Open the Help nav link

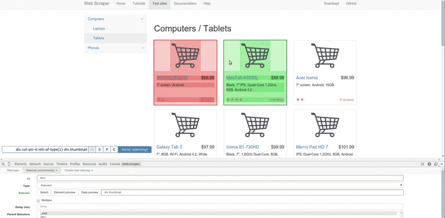(x=207, y=3)
